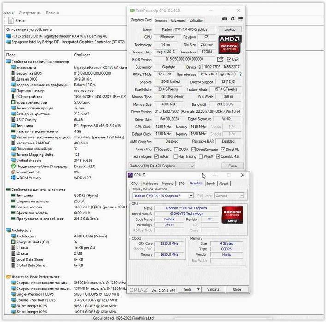The width and height of the screenshot is (326, 322).
Task: Click the Theoretical Peak Performance folder icon
Action: (8, 277)
